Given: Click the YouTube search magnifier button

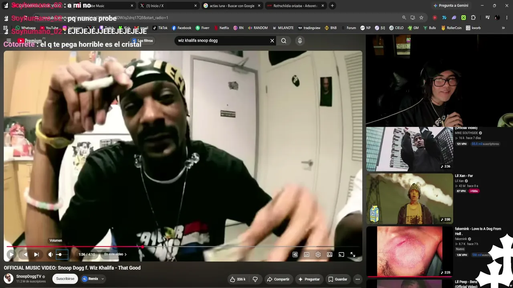Looking at the screenshot, I should point(284,40).
